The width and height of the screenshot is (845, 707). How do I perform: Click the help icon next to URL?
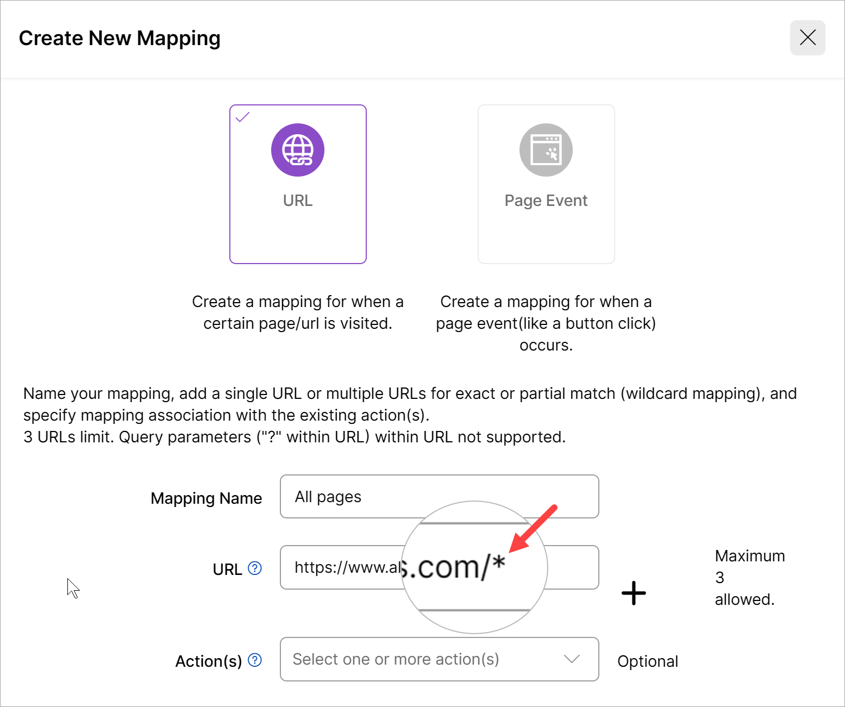point(255,568)
